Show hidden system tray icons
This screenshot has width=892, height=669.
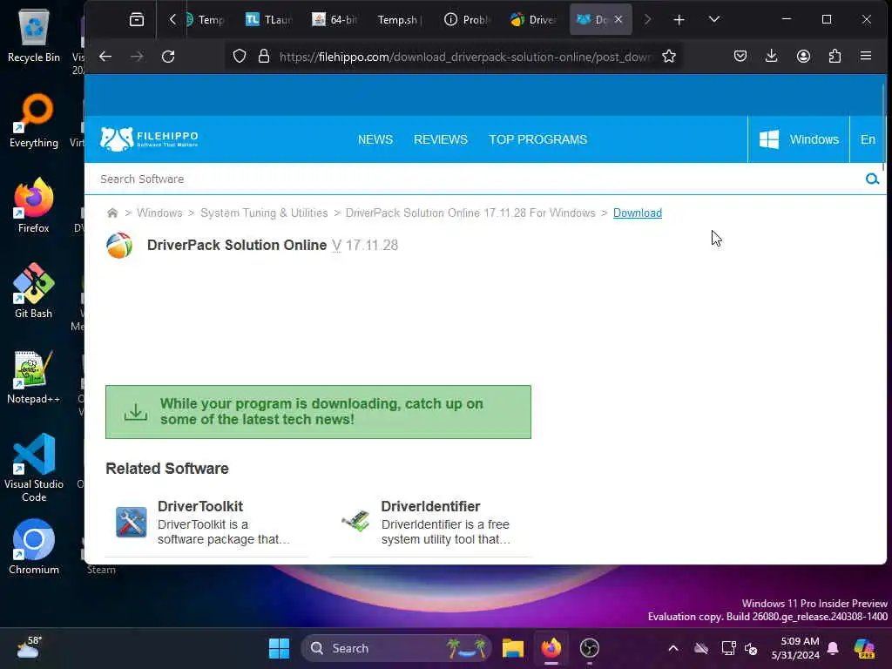pos(673,648)
